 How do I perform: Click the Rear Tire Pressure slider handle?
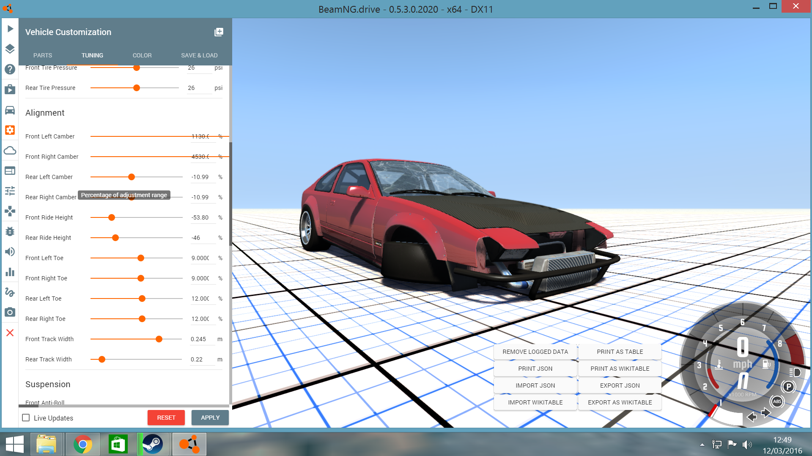click(137, 88)
